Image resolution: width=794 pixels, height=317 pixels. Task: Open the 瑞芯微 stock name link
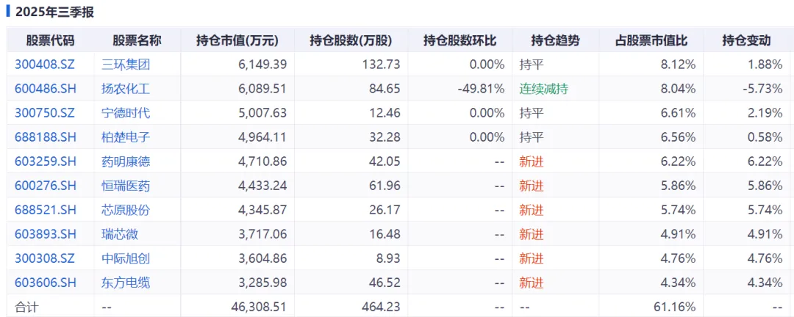120,235
